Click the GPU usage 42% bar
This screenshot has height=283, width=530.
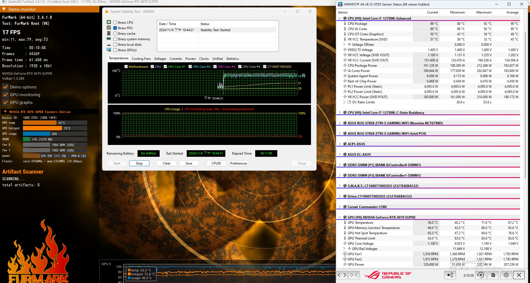coord(55,134)
